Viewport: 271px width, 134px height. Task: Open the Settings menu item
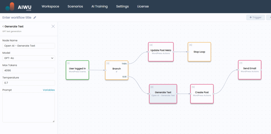pos(122,6)
